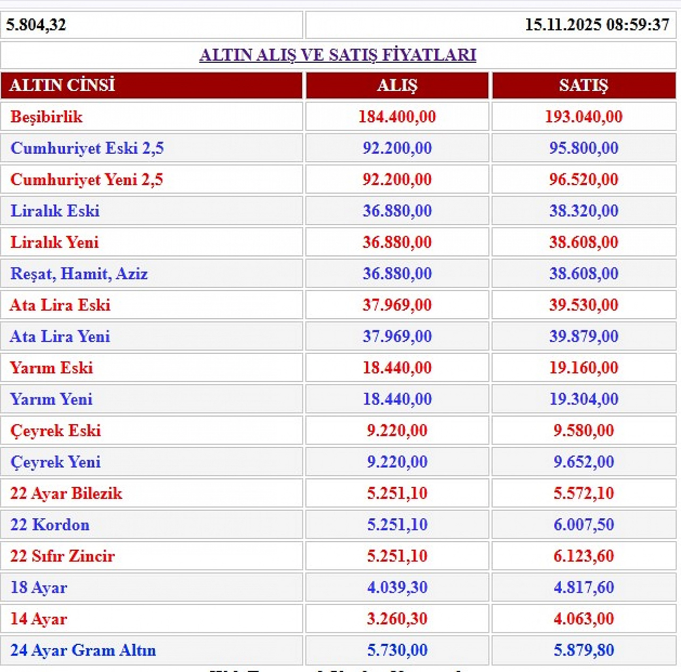Click the ALTIN CİNSİ column header
Screen dimensions: 681x672
point(62,85)
